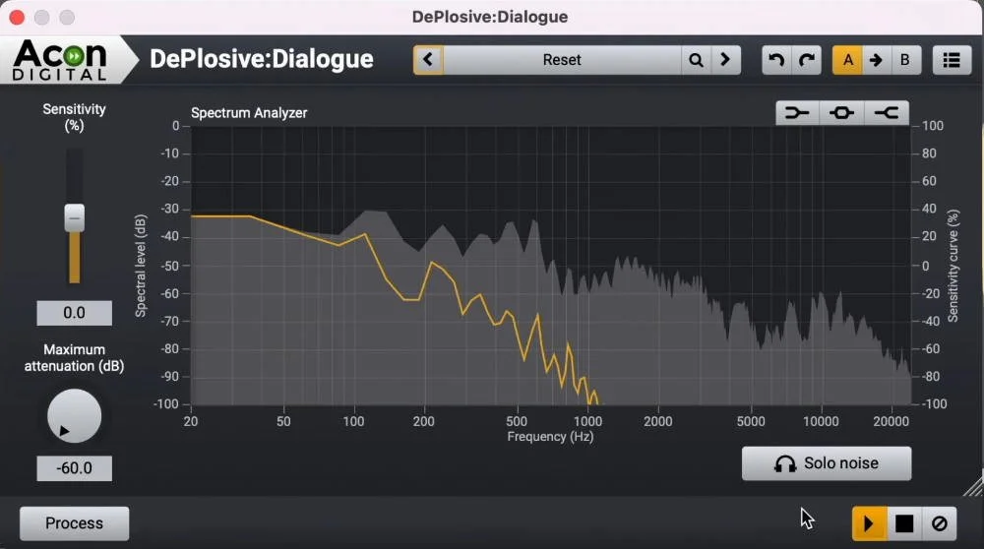
Task: Start playback with the play button
Action: pos(869,523)
